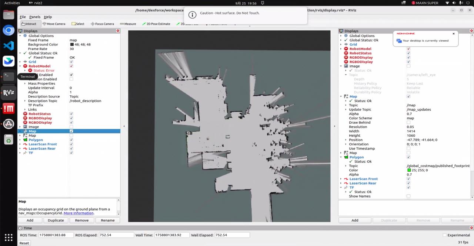Activate the Move Camera tool
This screenshot has height=246, width=474.
[54, 24]
